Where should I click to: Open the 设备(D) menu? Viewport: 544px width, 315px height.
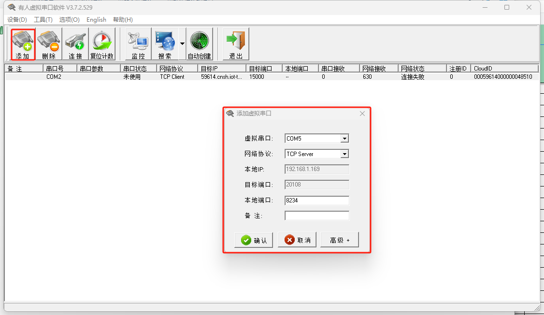[17, 20]
